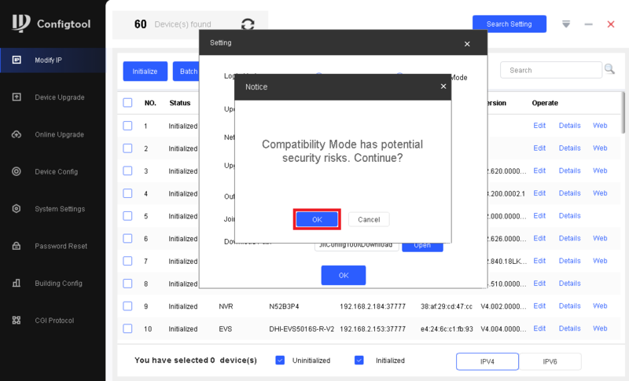
Task: Select the Modify IP menu item
Action: 53,60
